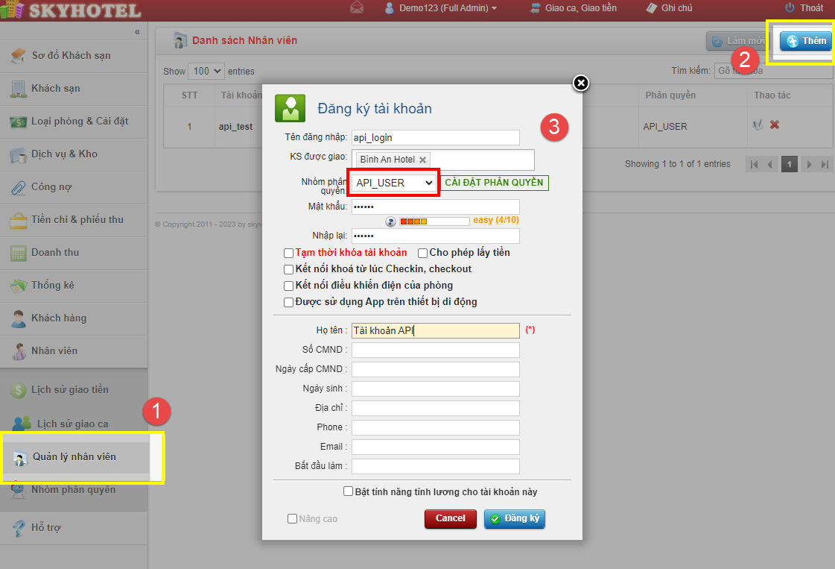
Task: Click the edit icon in the Thao tác column
Action: [x=758, y=125]
